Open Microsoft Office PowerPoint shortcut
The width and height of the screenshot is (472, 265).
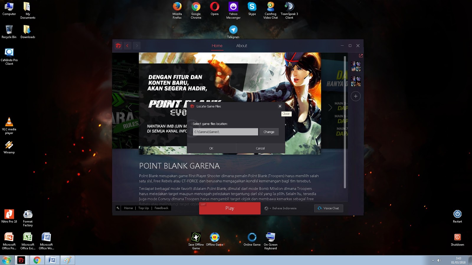coord(9,241)
